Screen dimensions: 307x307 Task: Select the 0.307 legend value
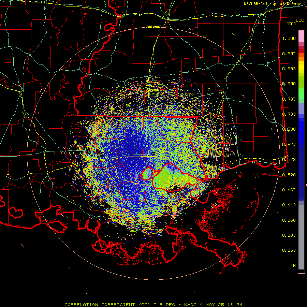pyautogui.click(x=289, y=235)
